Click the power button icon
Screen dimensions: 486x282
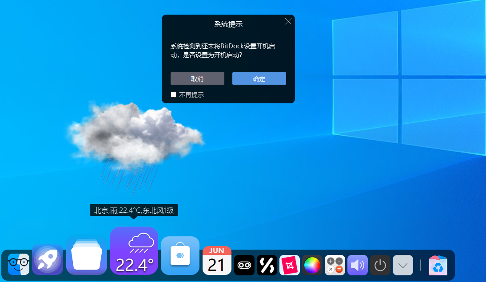pos(380,265)
